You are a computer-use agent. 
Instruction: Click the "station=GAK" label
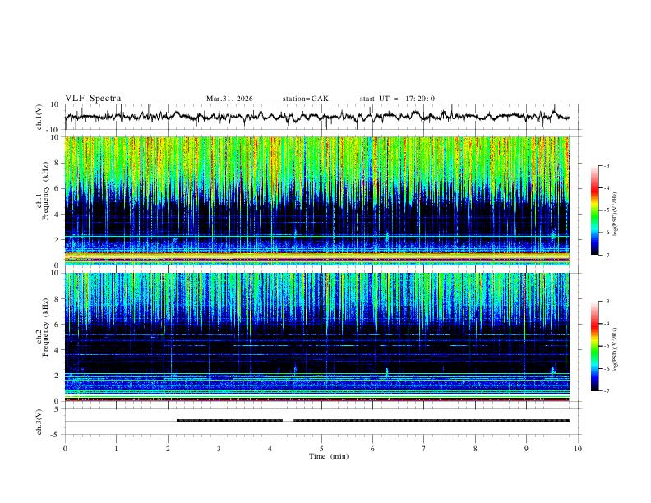click(305, 99)
